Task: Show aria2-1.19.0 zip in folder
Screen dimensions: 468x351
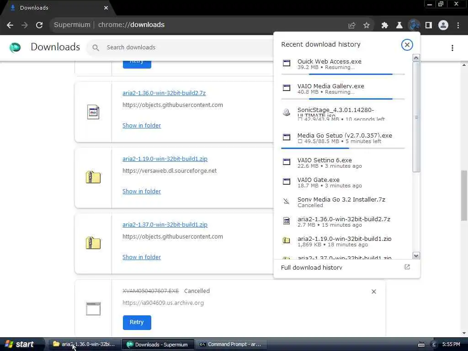Action: click(142, 191)
